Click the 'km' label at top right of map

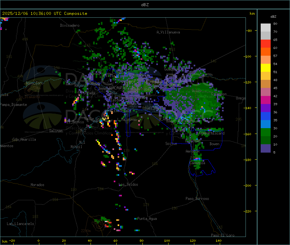[252, 14]
